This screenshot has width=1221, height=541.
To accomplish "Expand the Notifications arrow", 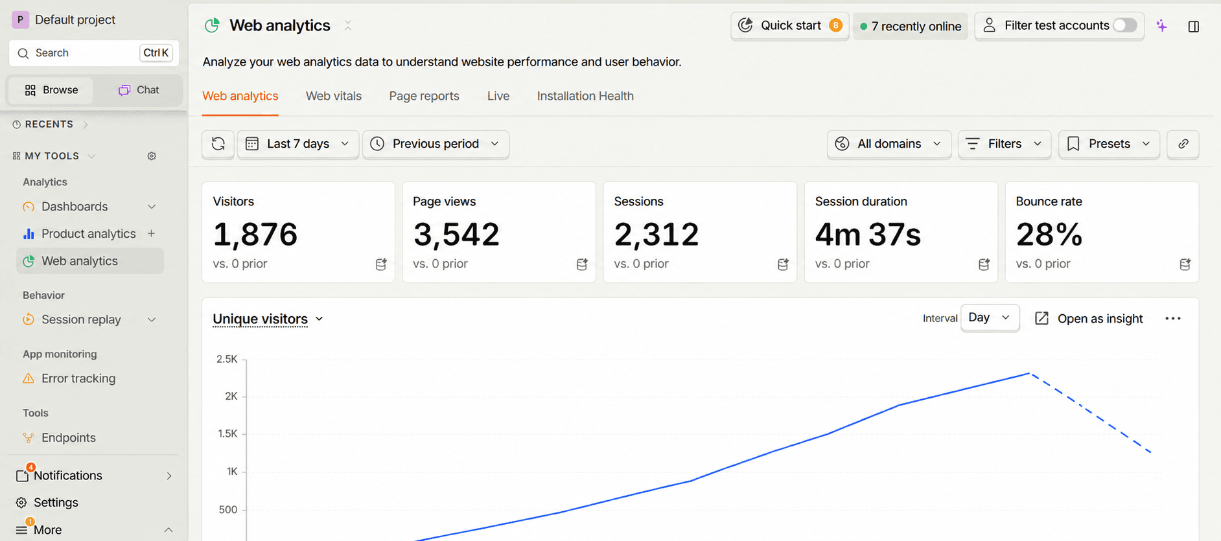I will coord(169,476).
